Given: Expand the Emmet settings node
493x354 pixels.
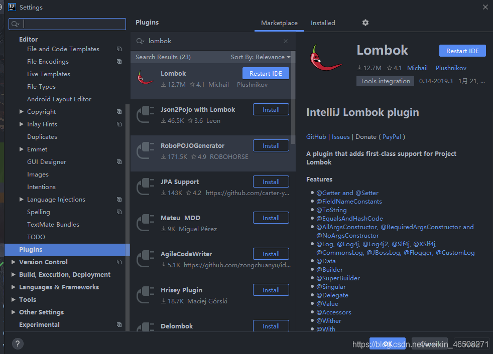Looking at the screenshot, I should (22, 149).
